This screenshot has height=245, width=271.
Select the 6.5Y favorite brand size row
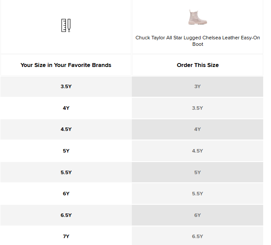coord(66,215)
